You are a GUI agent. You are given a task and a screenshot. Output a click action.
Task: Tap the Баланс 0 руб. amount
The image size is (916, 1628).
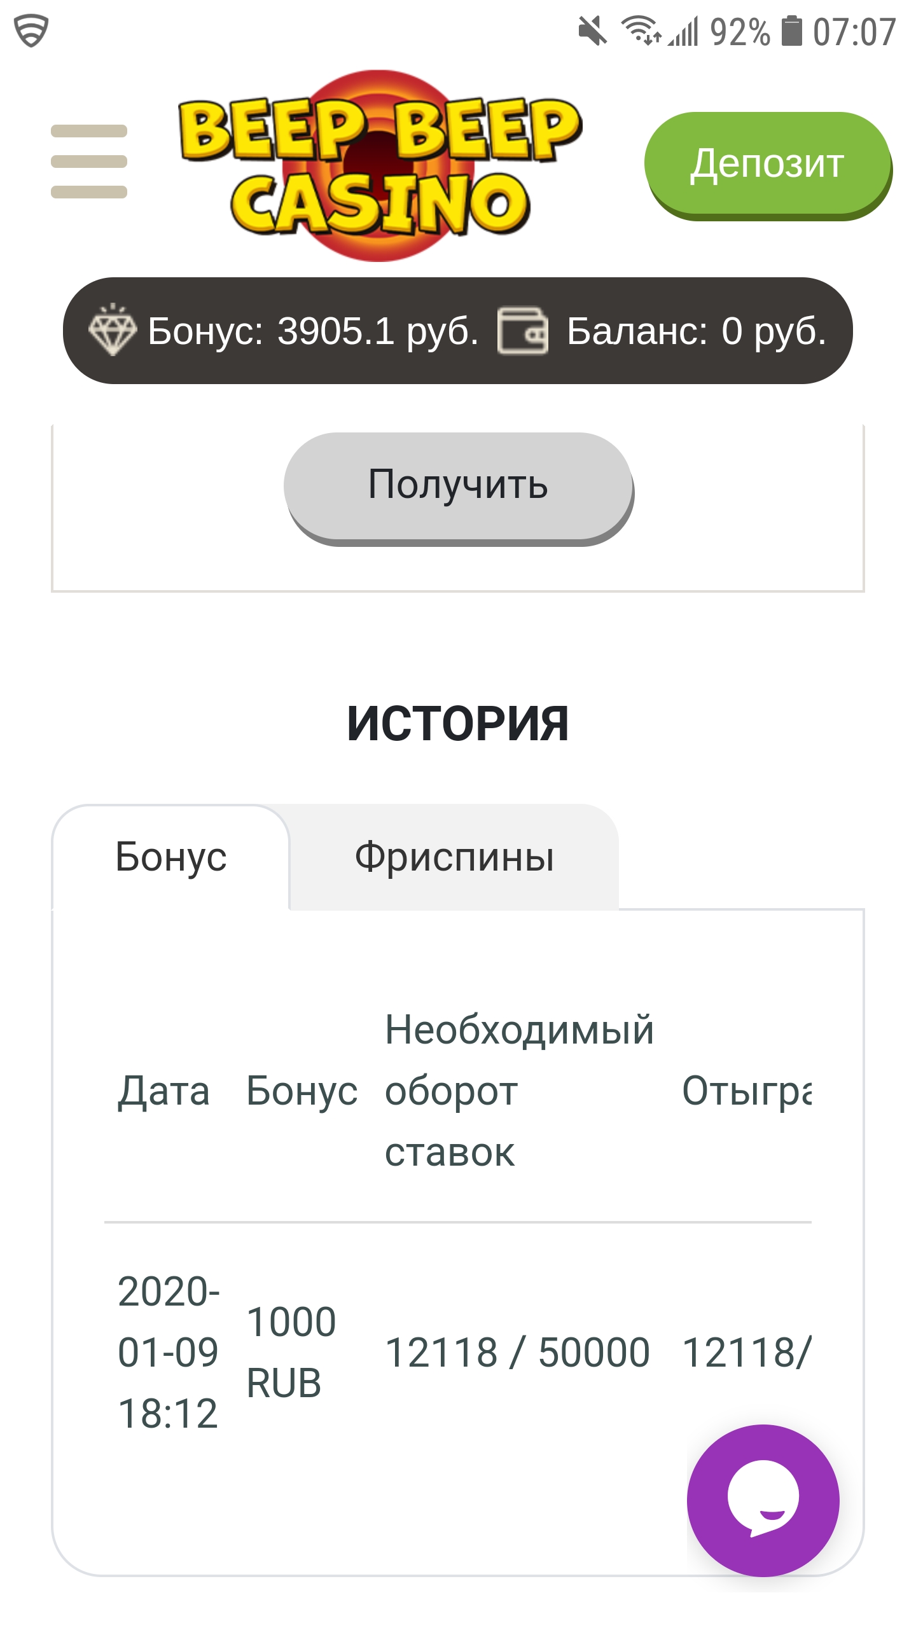(x=696, y=331)
